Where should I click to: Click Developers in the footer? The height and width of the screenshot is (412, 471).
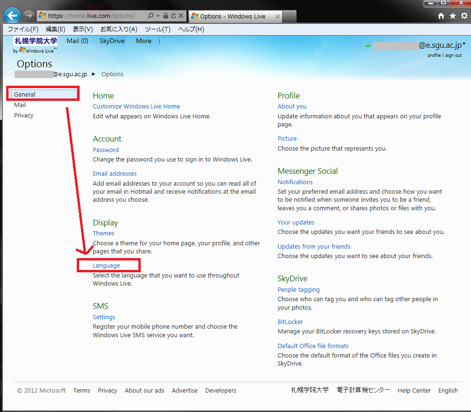point(221,390)
